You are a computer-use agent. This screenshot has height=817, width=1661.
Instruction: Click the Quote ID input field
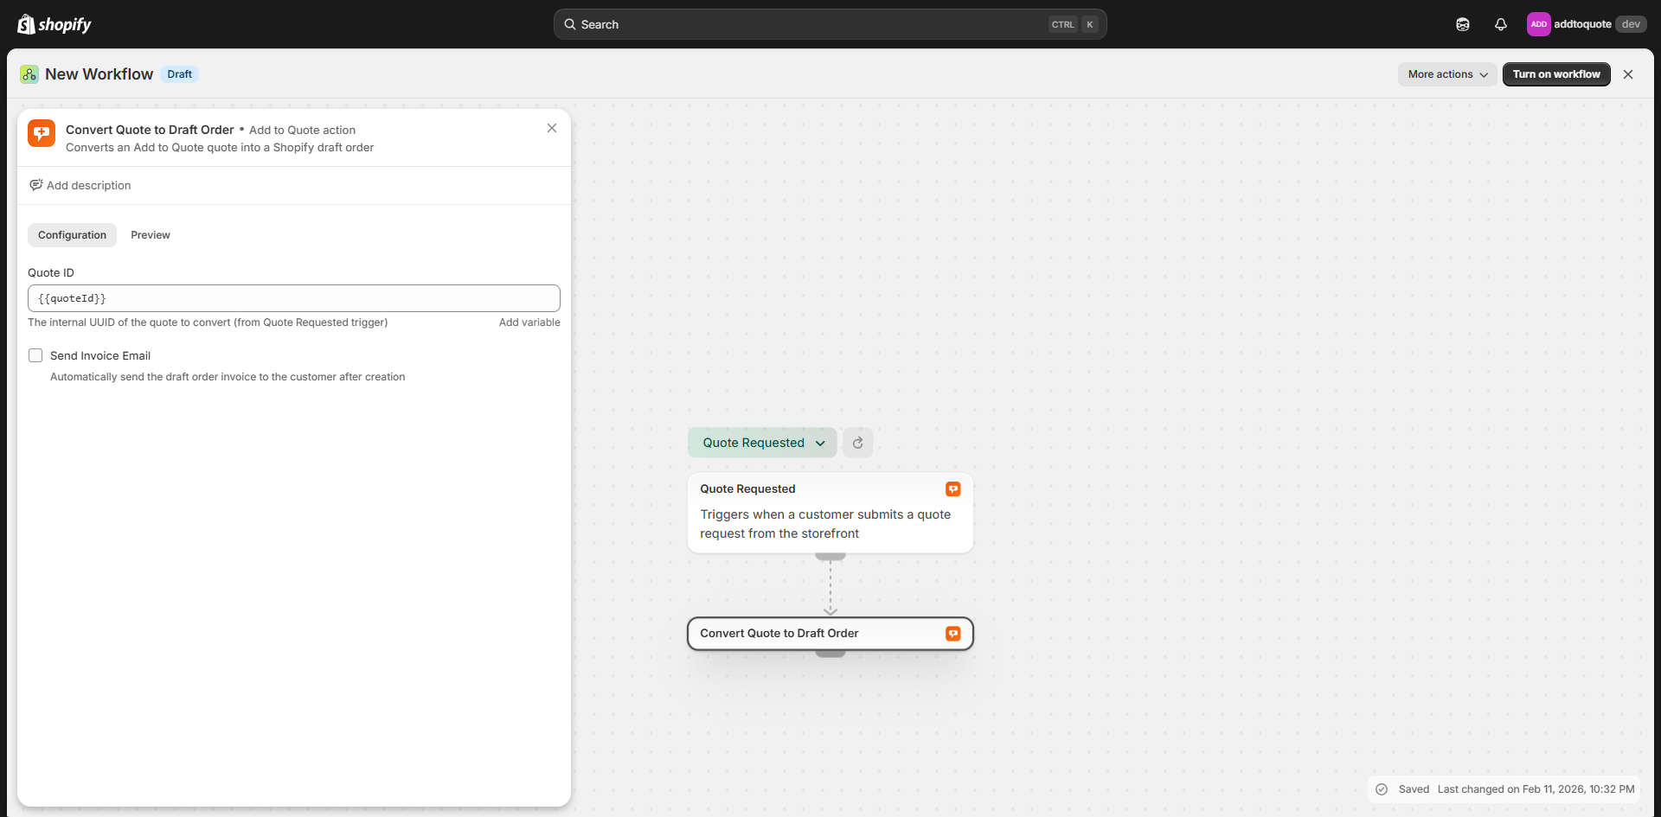pyautogui.click(x=293, y=298)
